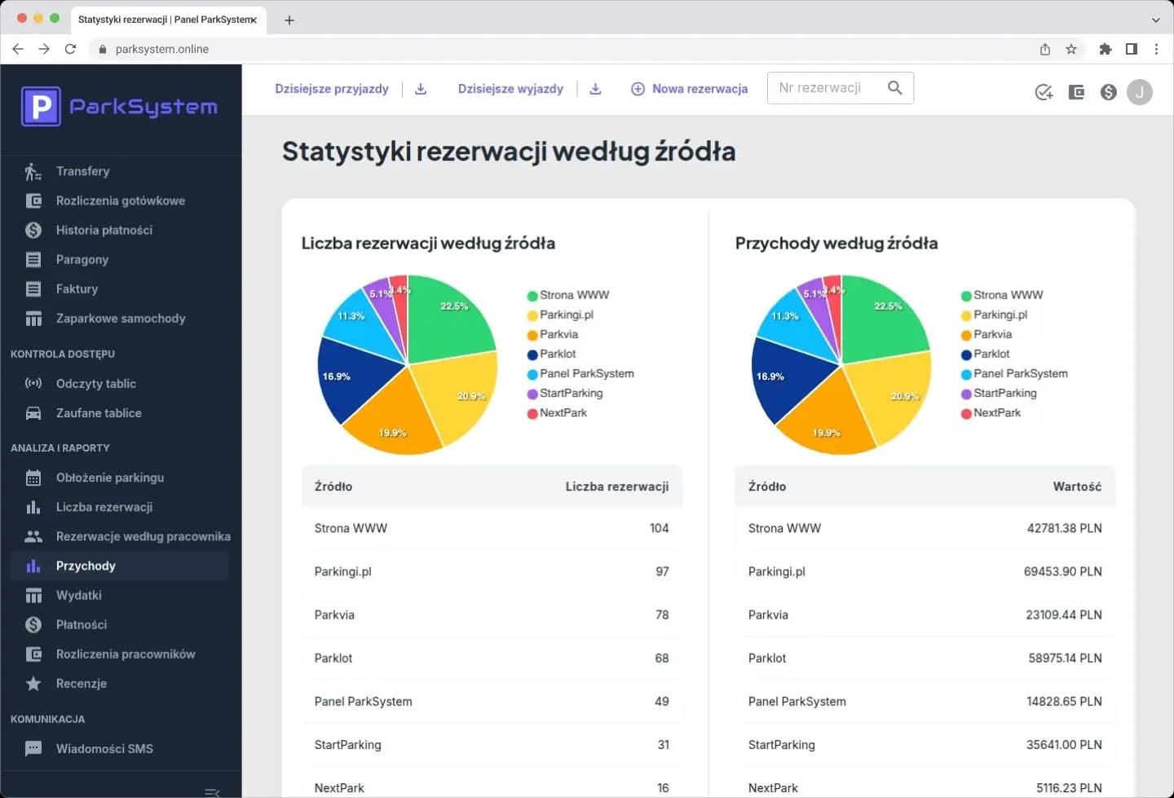Close the Statystyki rezerwacji browser tab
The width and height of the screenshot is (1174, 798).
point(253,20)
